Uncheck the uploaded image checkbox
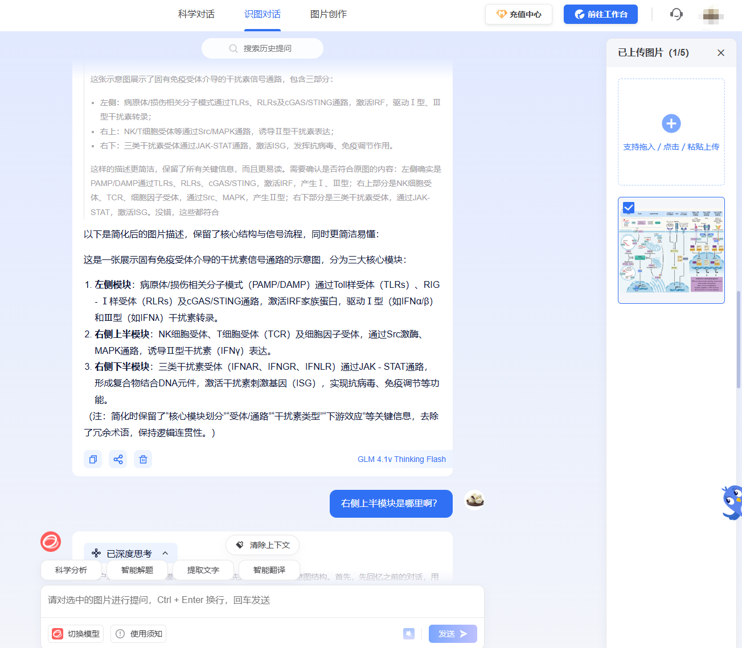The width and height of the screenshot is (742, 648). (x=629, y=208)
